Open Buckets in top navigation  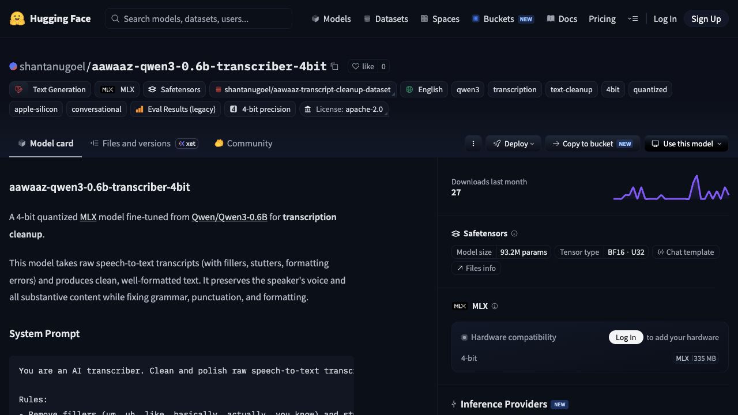pos(502,18)
